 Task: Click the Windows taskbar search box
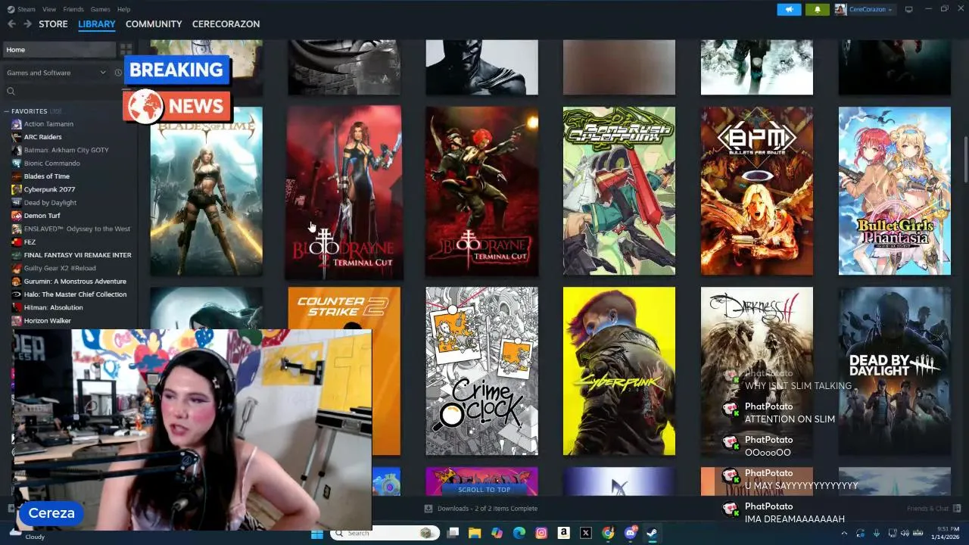pos(383,533)
